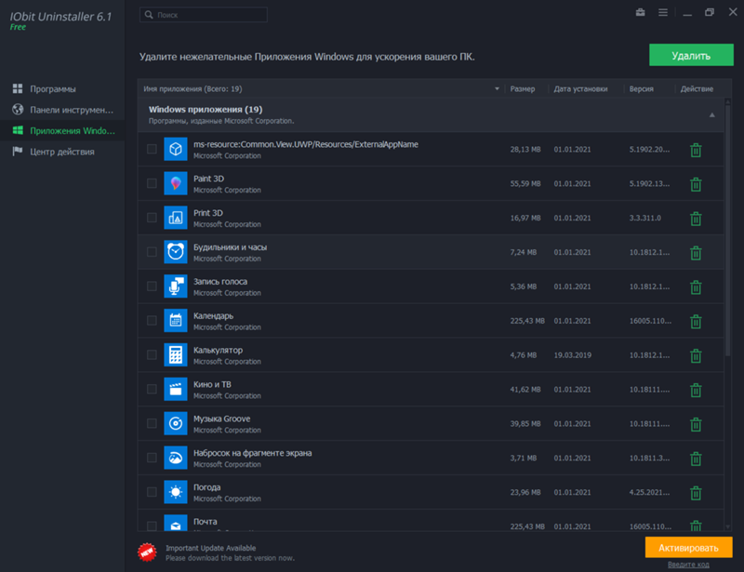Screen dimensions: 744x572
Task: Select the Кино и ТВ checkbox
Action: (152, 389)
